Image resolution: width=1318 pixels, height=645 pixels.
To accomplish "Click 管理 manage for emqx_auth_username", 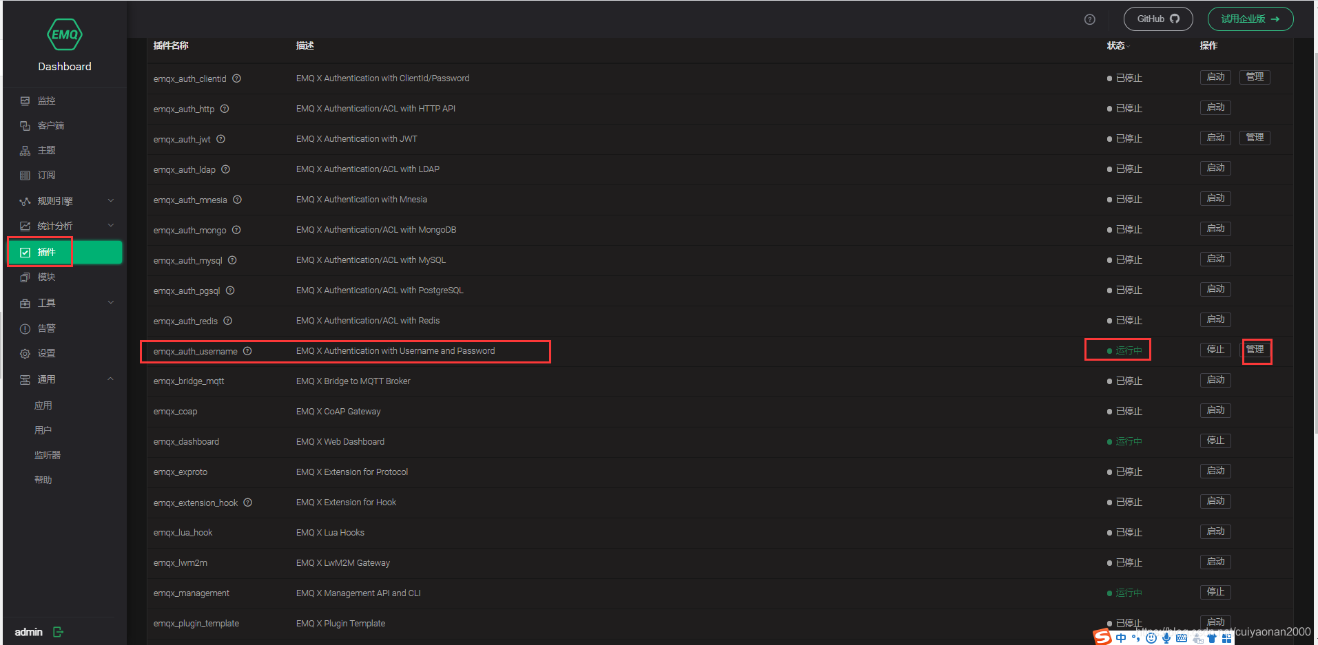I will [x=1255, y=350].
